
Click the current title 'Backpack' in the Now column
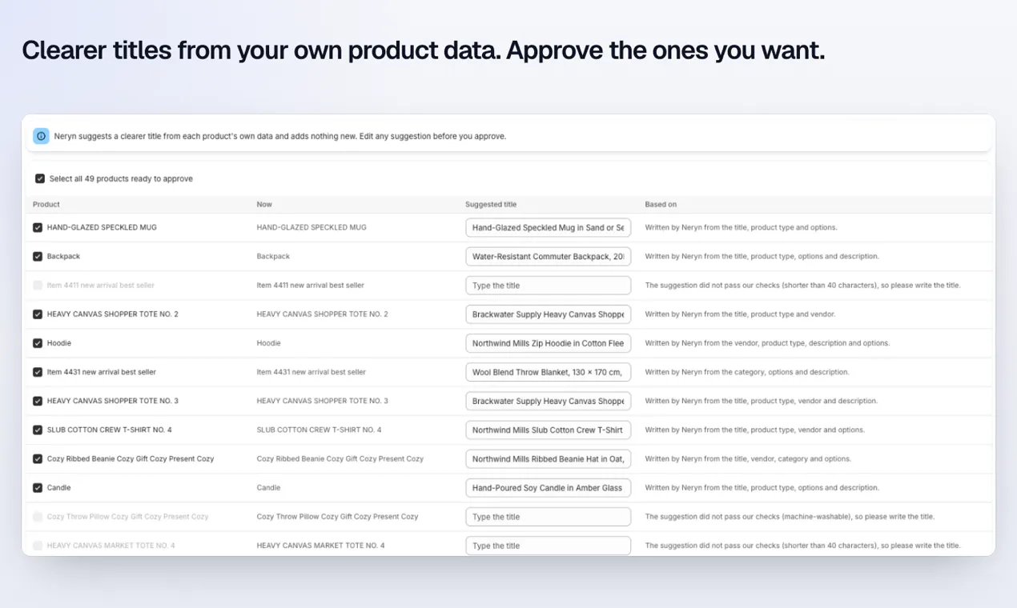pos(273,257)
